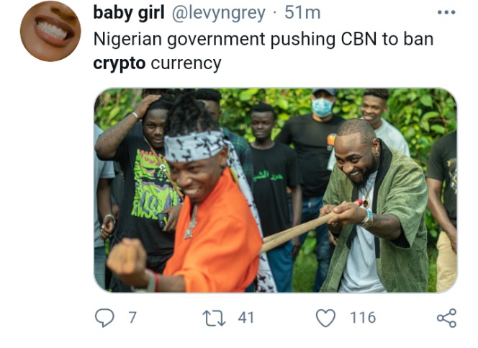Open the three-dot more options menu
This screenshot has height=348, width=478.
(446, 12)
